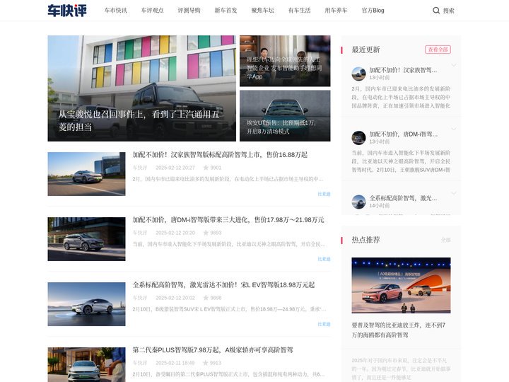The width and height of the screenshot is (509, 382).
Task: Open the 第二代秦PLUS article thumbnail
Action: [x=86, y=364]
